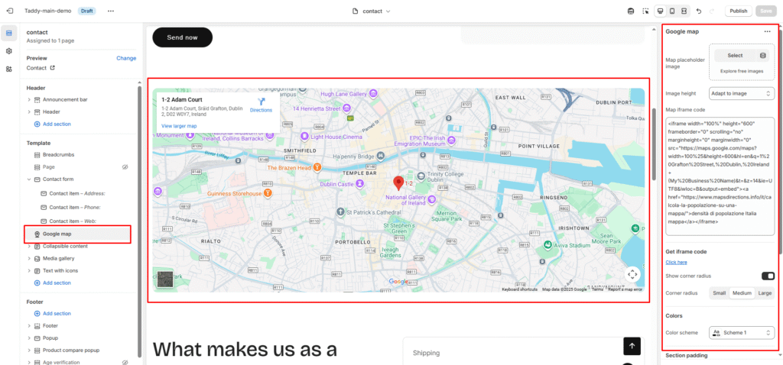The width and height of the screenshot is (783, 365).
Task: Click the scroll-to-top arrow button
Action: pos(632,346)
